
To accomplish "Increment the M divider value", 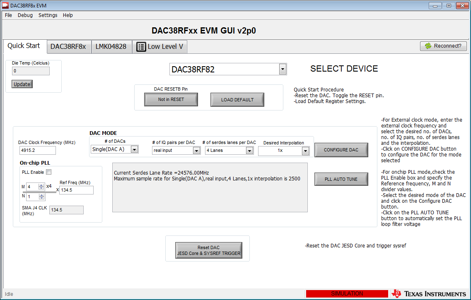I will 41,185.
